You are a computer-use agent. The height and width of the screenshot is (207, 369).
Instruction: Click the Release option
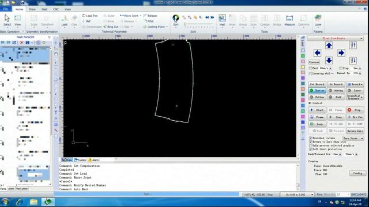[x=150, y=16]
